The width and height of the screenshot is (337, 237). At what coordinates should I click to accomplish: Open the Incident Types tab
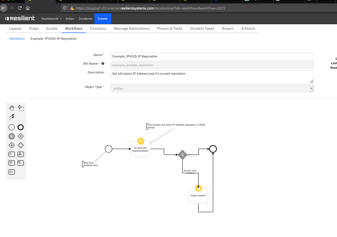coord(202,29)
